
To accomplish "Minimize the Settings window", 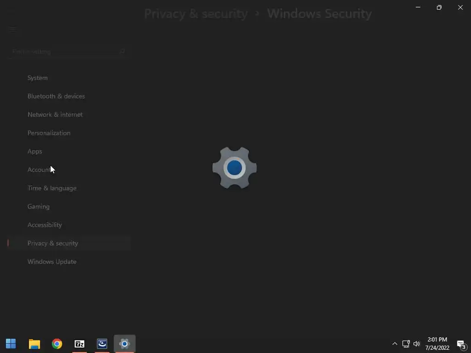I will [418, 7].
